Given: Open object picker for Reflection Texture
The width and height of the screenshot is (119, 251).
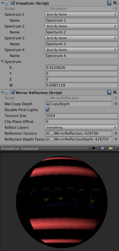Looking at the screenshot, I should [x=116, y=133].
